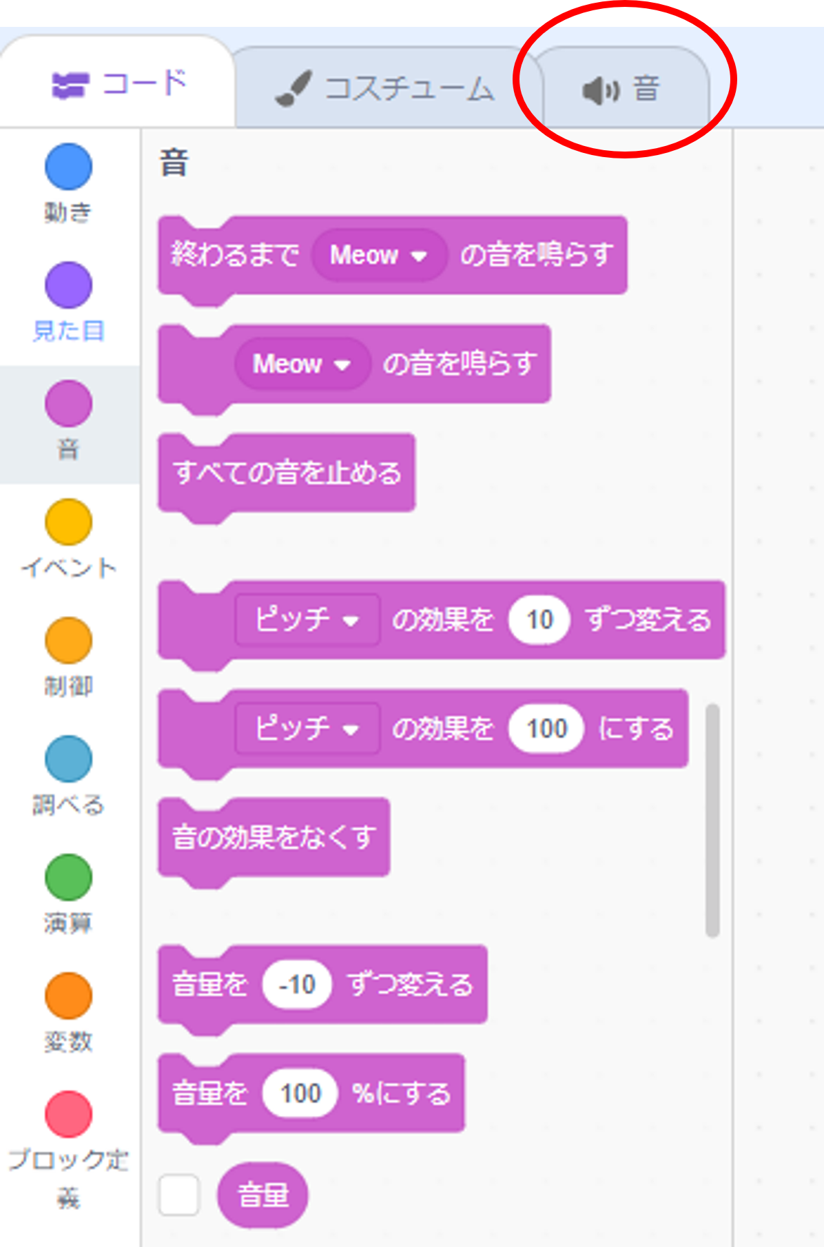Enable the 音量 reporter checkbox
Image resolution: width=824 pixels, height=1247 pixels.
coord(179,1195)
